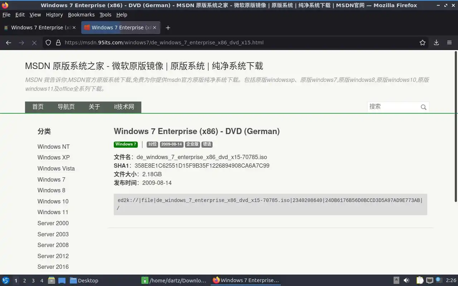Switch to workspace 4
The height and width of the screenshot is (286, 458).
click(42, 281)
